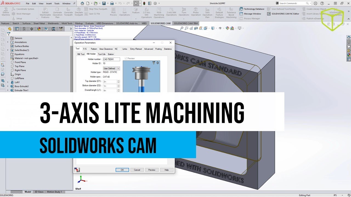
Task: Open the CAM Operation Tree tab icon
Action: coord(53,29)
